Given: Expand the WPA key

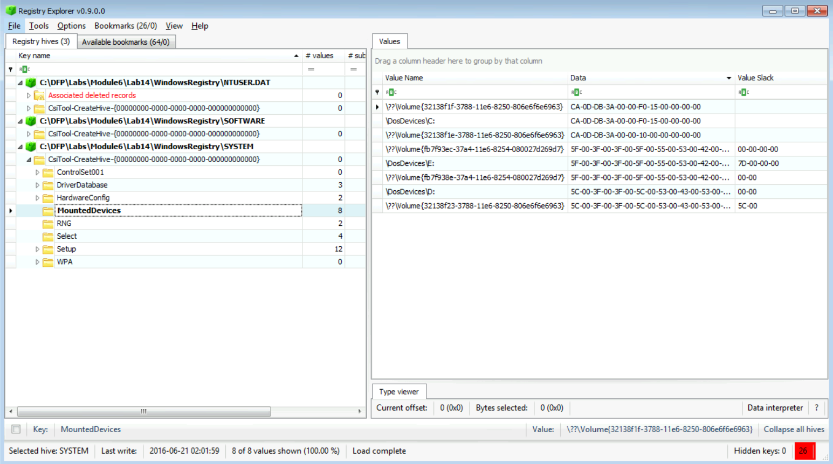Looking at the screenshot, I should tap(37, 262).
